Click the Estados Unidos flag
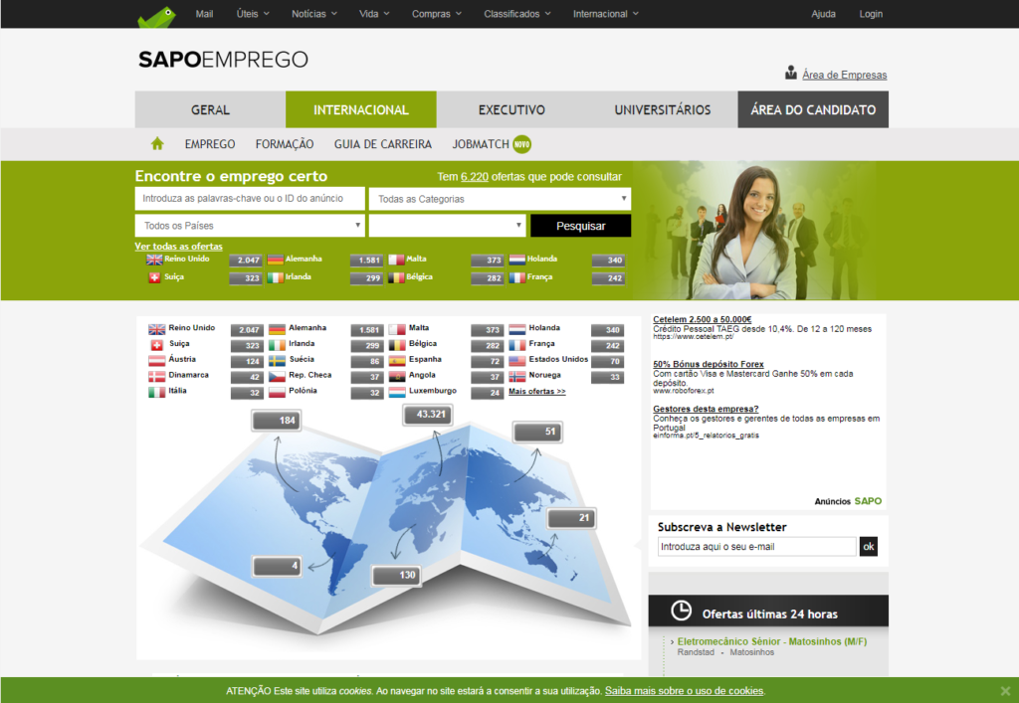The width and height of the screenshot is (1019, 703). point(517,361)
